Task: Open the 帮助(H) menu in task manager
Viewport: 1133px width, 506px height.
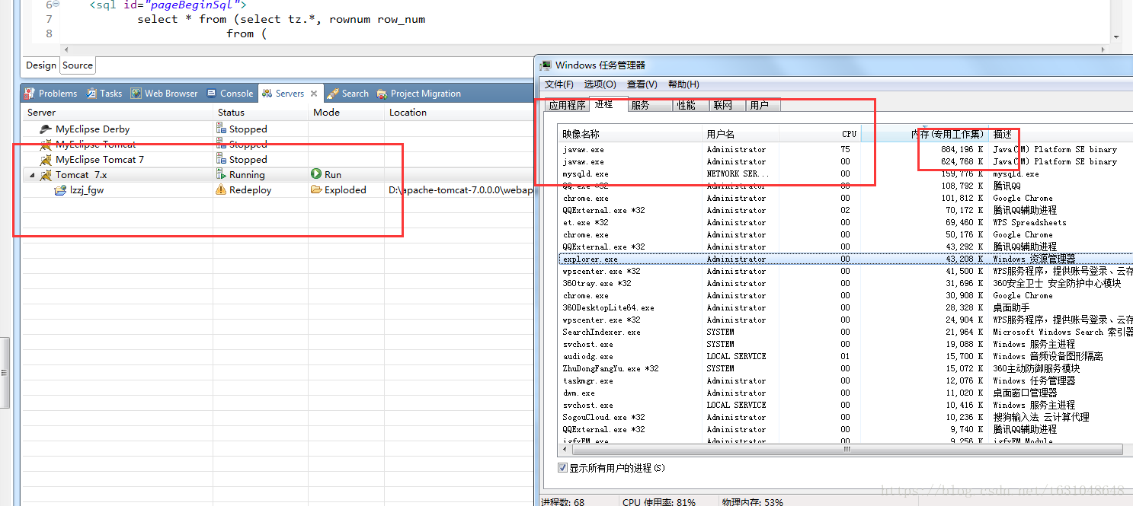Action: (683, 84)
